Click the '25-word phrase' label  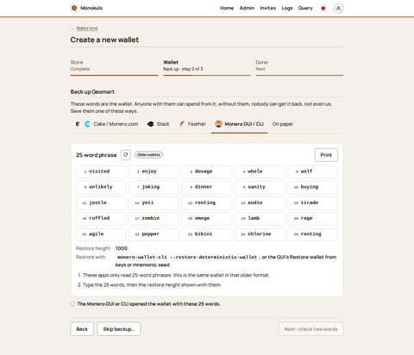(97, 155)
